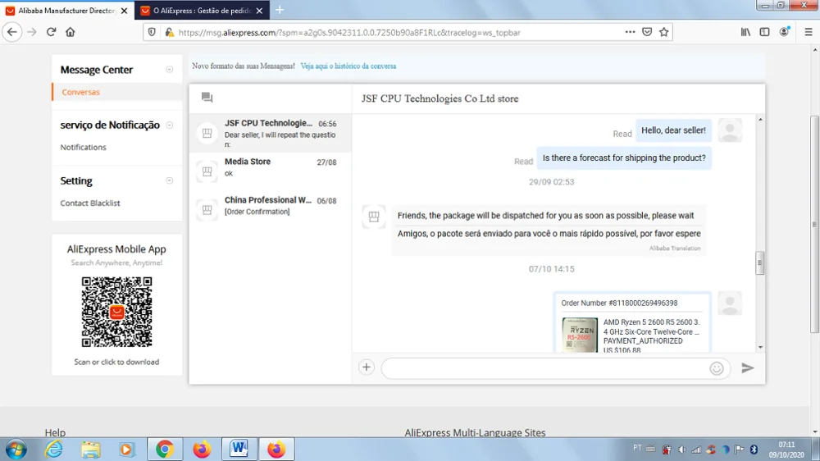
Task: Click the chat scrollbar up arrow
Action: (x=760, y=120)
